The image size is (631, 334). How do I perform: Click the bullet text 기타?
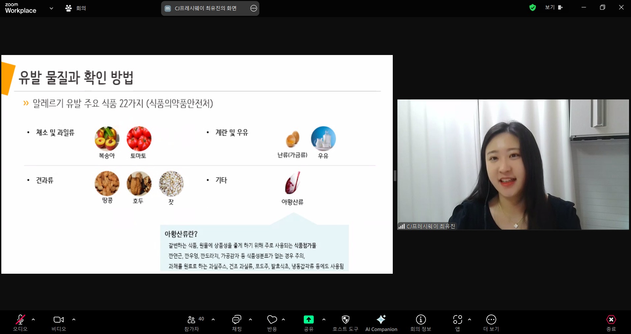(221, 180)
